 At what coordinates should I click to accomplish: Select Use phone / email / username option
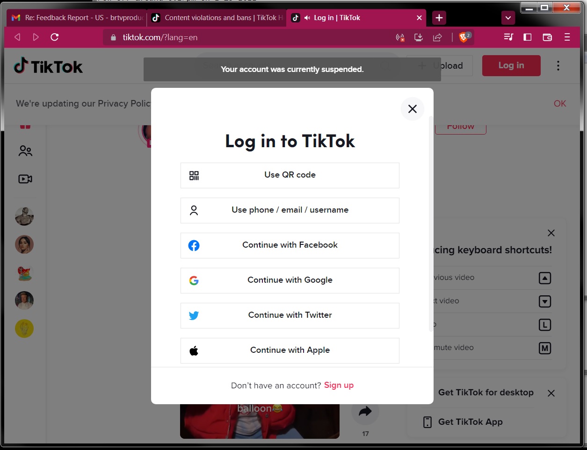[x=290, y=210]
